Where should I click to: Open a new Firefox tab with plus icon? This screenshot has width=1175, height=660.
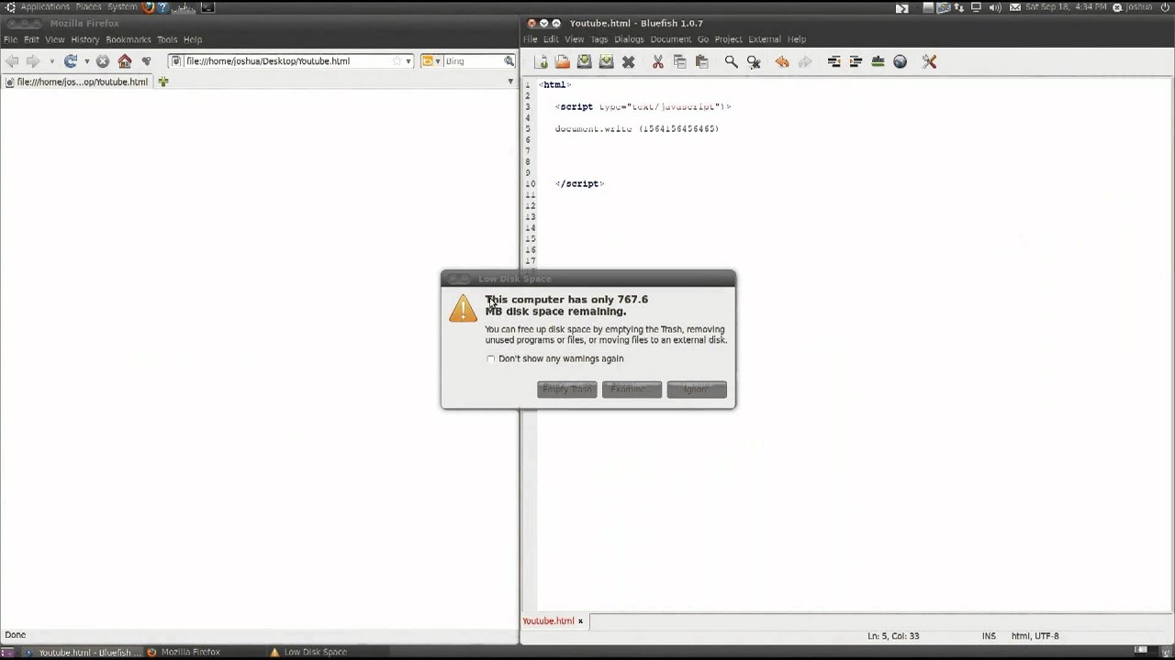pos(163,82)
